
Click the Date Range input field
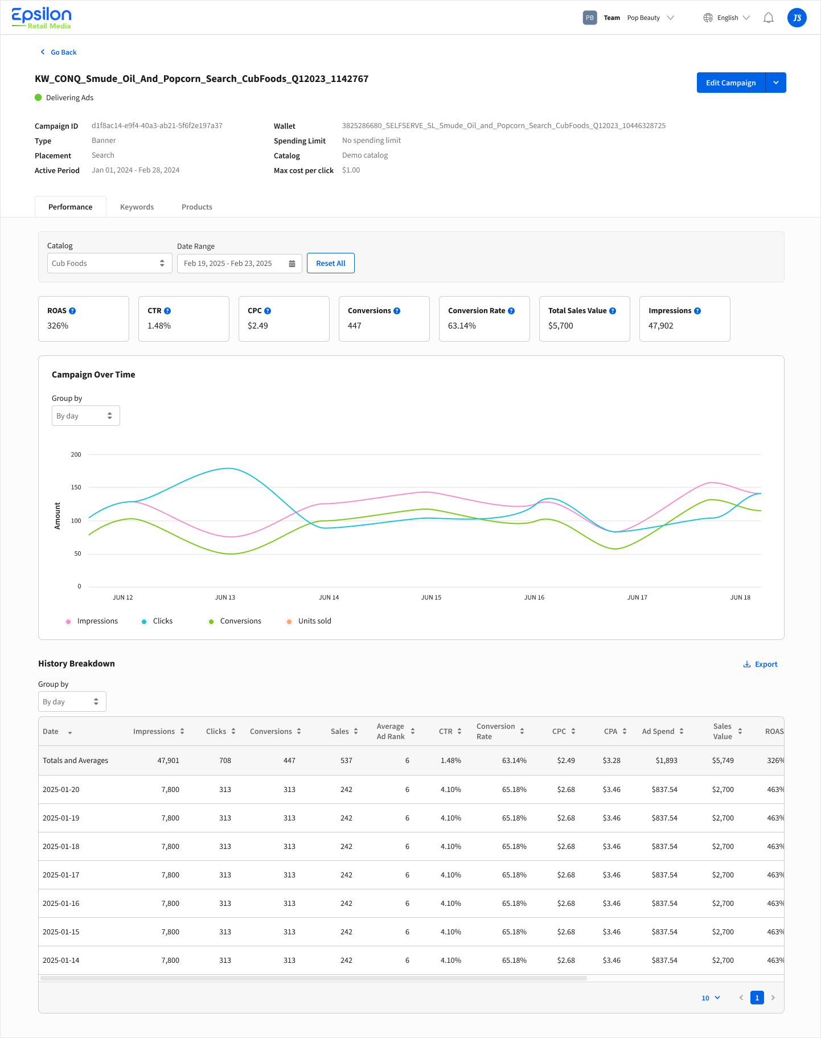(x=240, y=263)
